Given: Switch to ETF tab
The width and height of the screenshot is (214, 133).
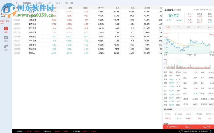Looking at the screenshot, I should [49, 3].
